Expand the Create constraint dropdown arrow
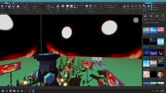Image resolution: width=166 pixels, height=93 pixels. tap(101, 10)
